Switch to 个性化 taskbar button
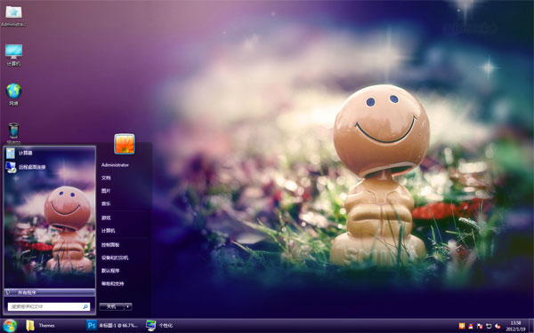 coord(159,326)
